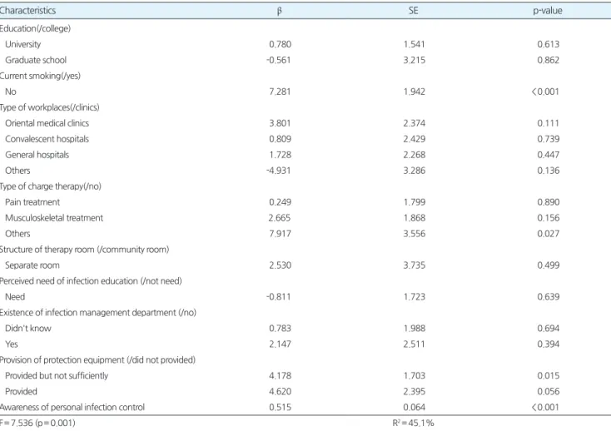Image resolution: width=611 pixels, height=431 pixels.
Task: Click the p-value 0.111
Action: 548,123
